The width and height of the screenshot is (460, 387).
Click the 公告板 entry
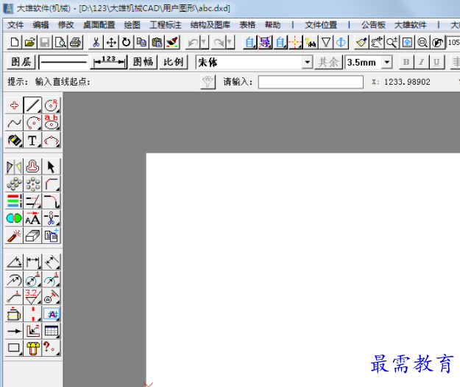pyautogui.click(x=373, y=25)
